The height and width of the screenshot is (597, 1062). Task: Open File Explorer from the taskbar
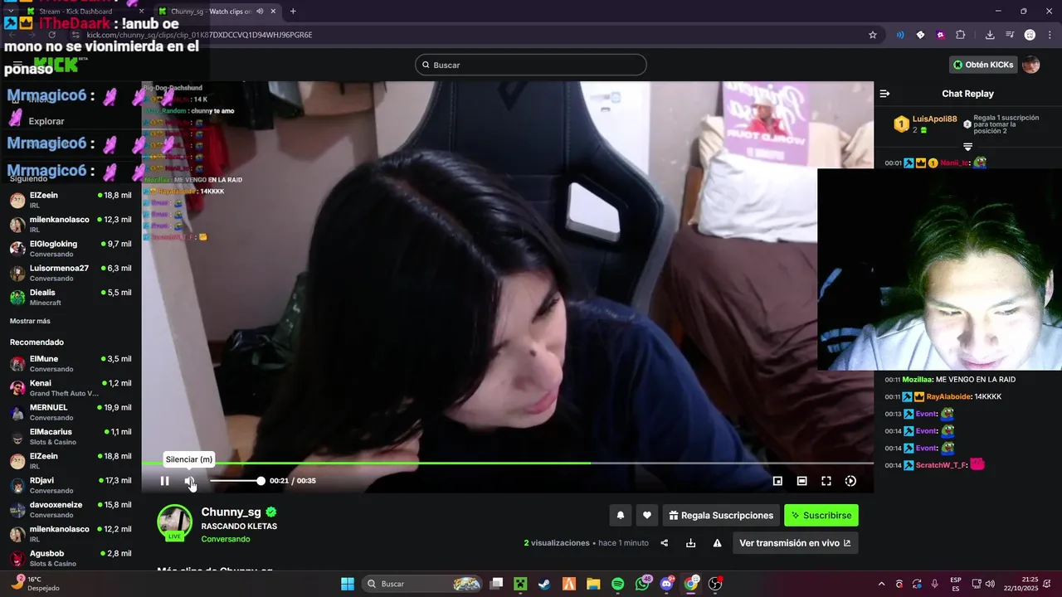[x=593, y=584]
